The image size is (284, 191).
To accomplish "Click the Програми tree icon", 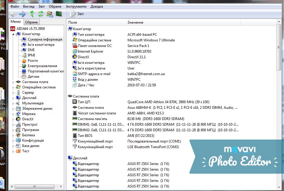I will [18, 130].
